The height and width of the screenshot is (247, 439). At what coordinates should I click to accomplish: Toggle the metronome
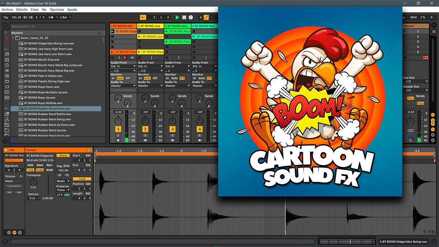pyautogui.click(x=52, y=17)
